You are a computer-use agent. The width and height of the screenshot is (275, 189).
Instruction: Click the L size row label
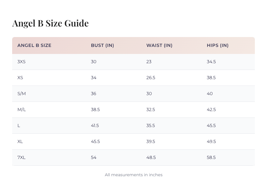pyautogui.click(x=19, y=125)
